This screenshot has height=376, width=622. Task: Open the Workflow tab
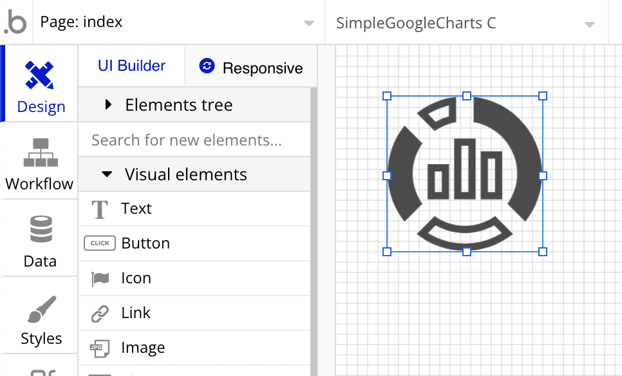pyautogui.click(x=39, y=164)
